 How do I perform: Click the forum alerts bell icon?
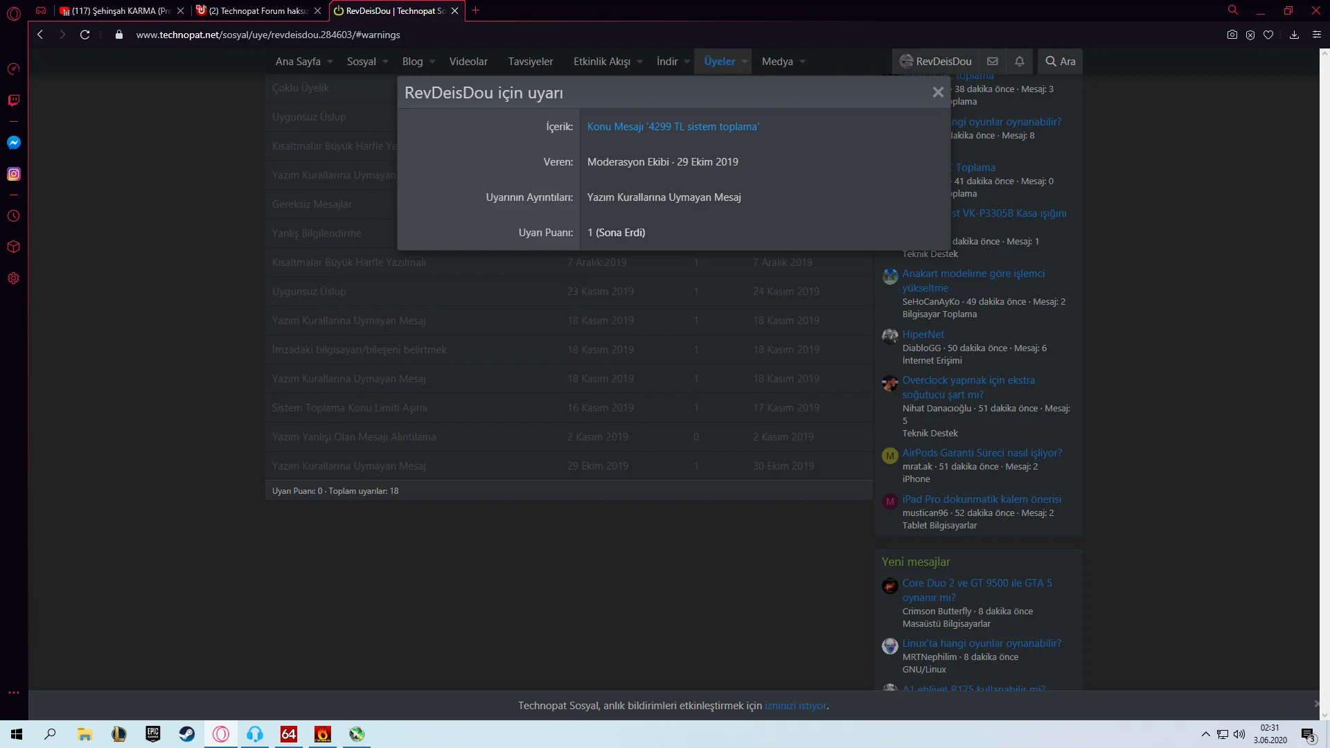click(1020, 61)
